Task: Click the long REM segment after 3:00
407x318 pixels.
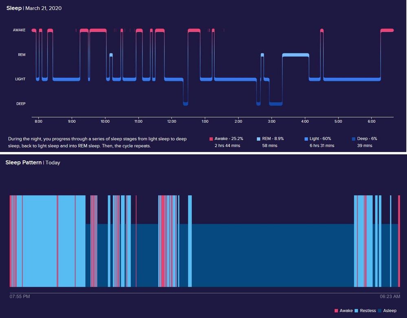Action: (x=296, y=55)
